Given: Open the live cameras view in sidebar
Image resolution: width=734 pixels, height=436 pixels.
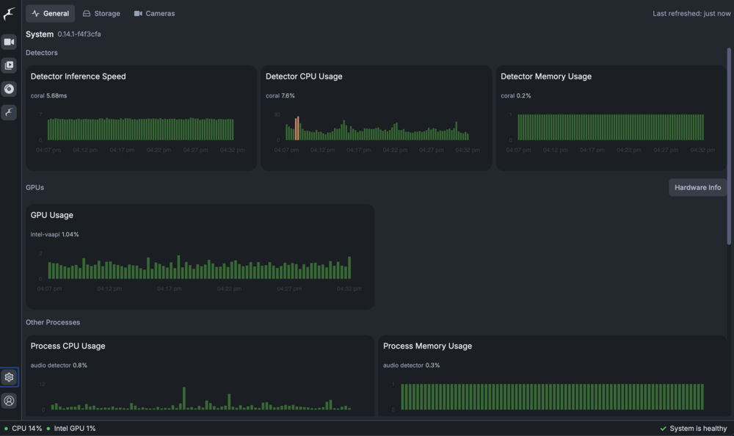Looking at the screenshot, I should (9, 42).
